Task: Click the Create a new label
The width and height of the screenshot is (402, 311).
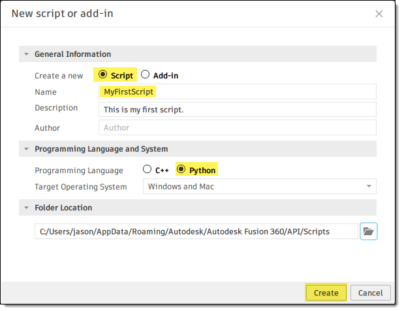Action: tap(59, 76)
